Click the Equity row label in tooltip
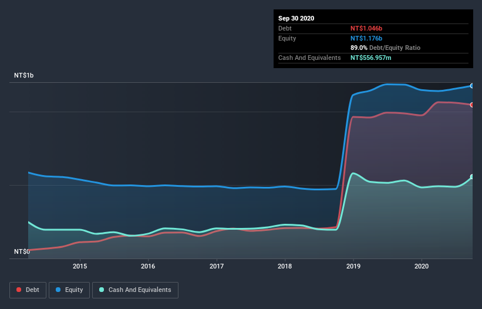 pos(287,38)
